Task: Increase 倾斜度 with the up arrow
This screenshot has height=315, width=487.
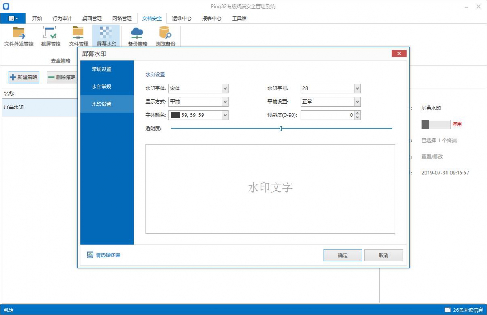Action: click(x=357, y=113)
